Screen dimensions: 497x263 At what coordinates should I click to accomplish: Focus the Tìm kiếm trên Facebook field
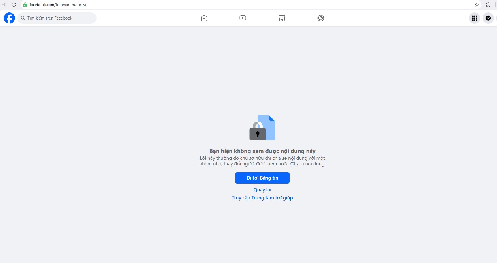[x=57, y=18]
